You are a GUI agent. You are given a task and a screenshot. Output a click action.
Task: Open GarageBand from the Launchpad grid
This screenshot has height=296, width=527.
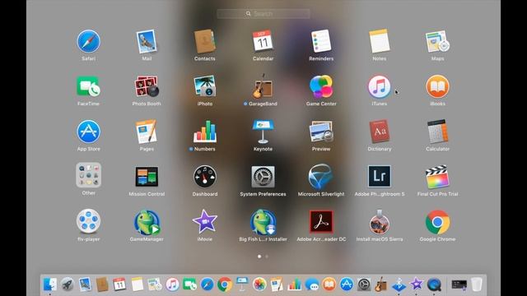[x=263, y=86]
